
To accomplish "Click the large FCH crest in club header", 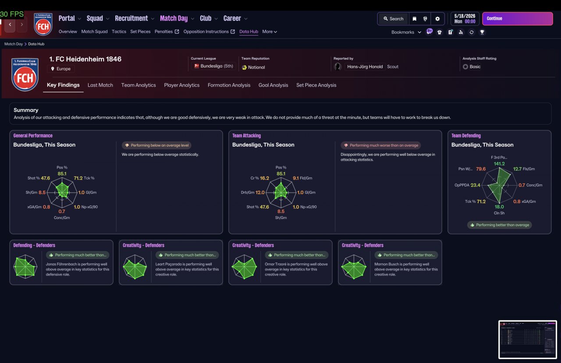I will 25,75.
